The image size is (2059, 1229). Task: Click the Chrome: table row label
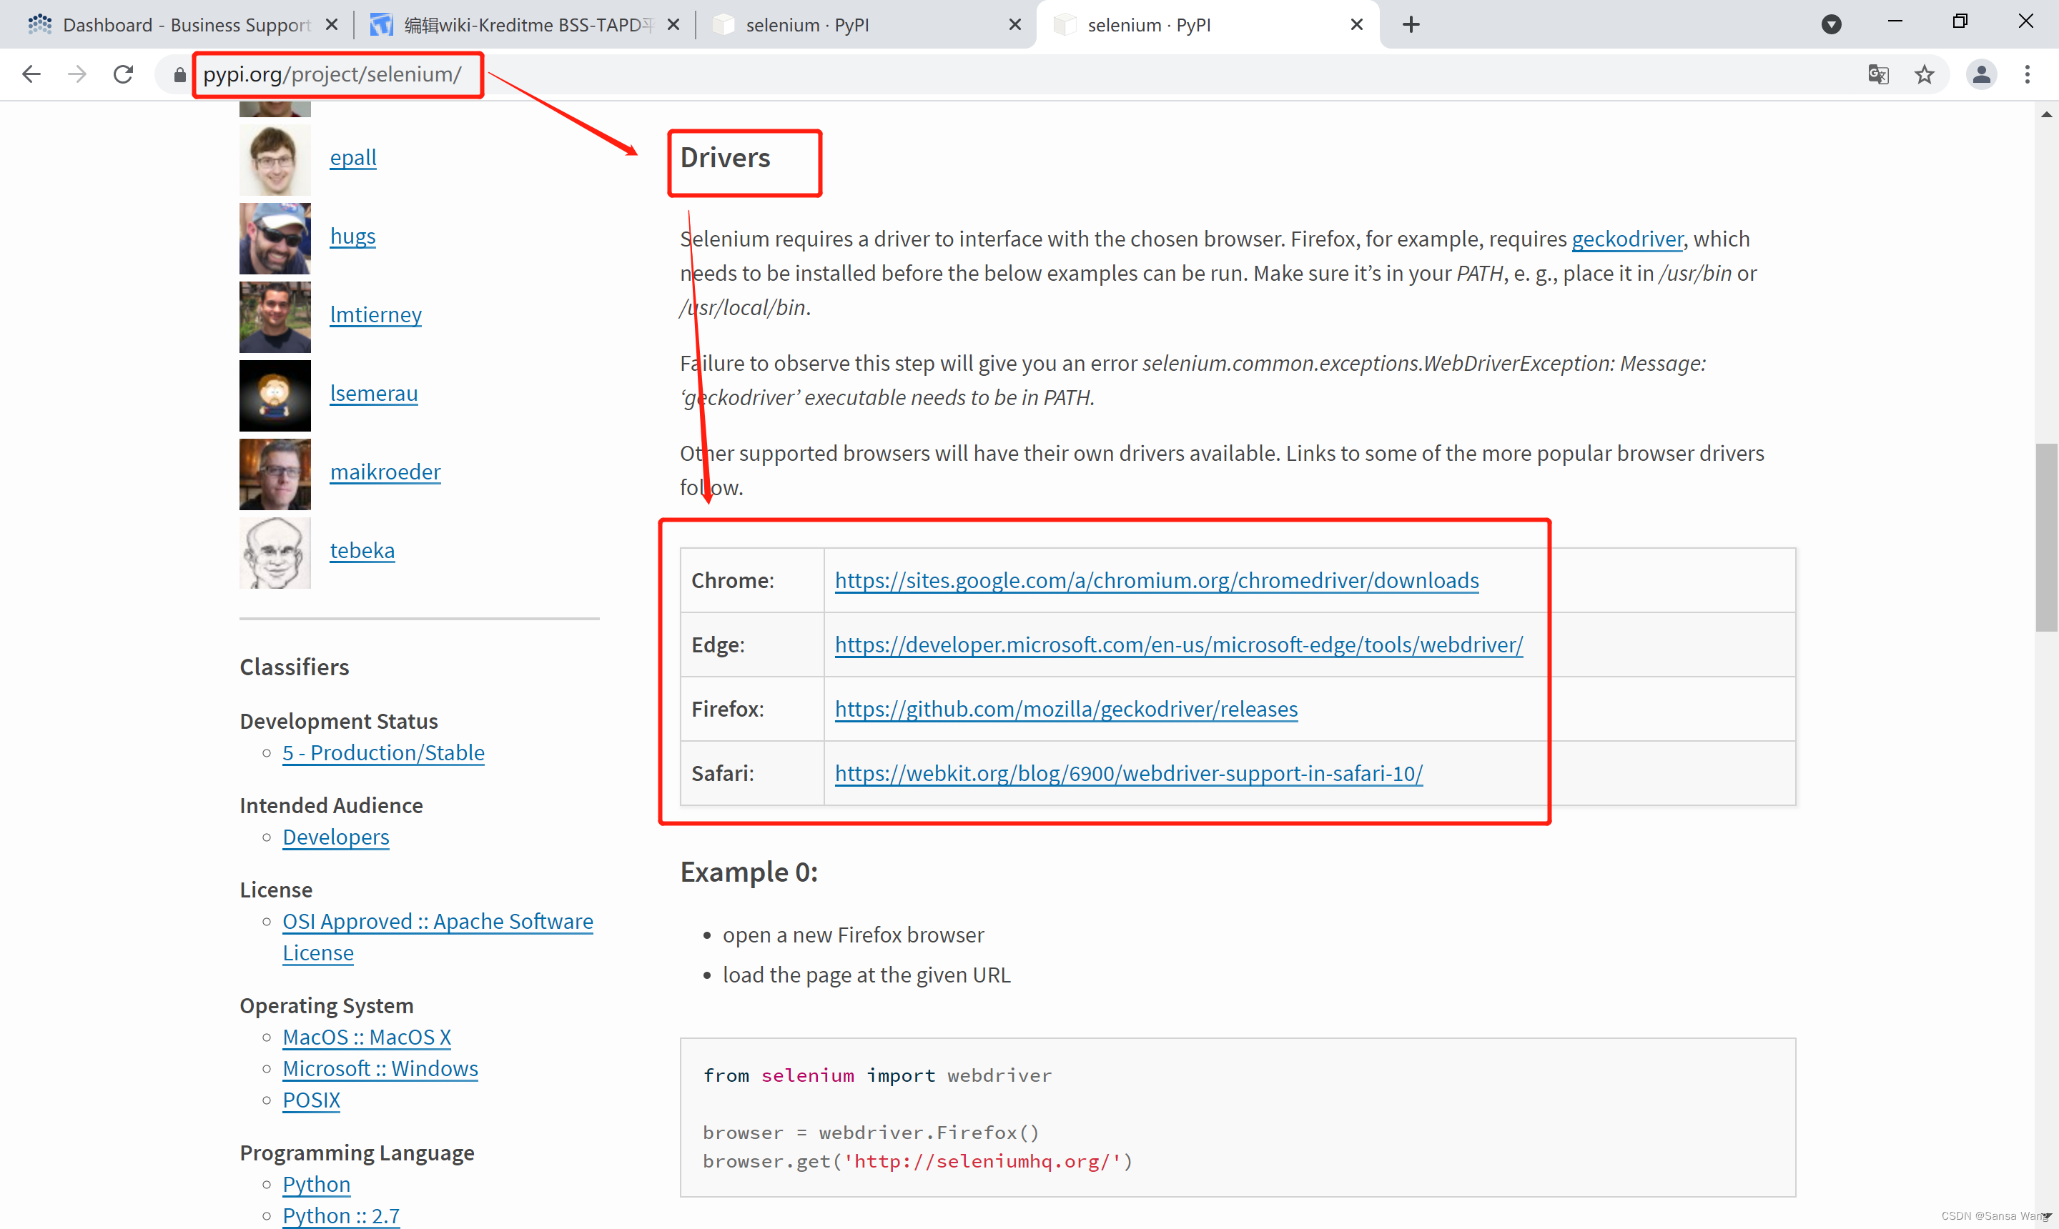(733, 580)
